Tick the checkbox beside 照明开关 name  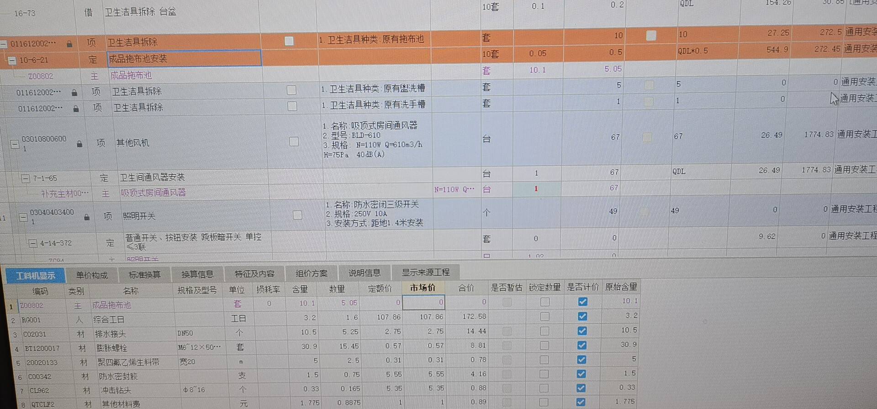(x=297, y=215)
